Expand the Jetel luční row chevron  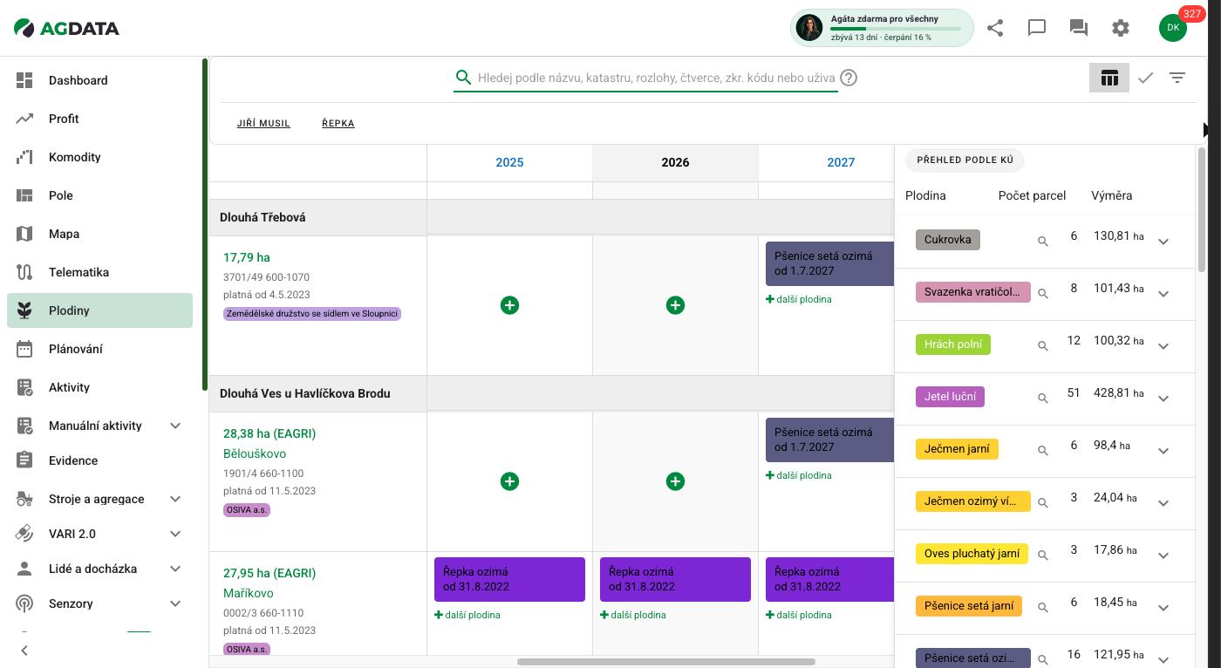click(x=1163, y=399)
